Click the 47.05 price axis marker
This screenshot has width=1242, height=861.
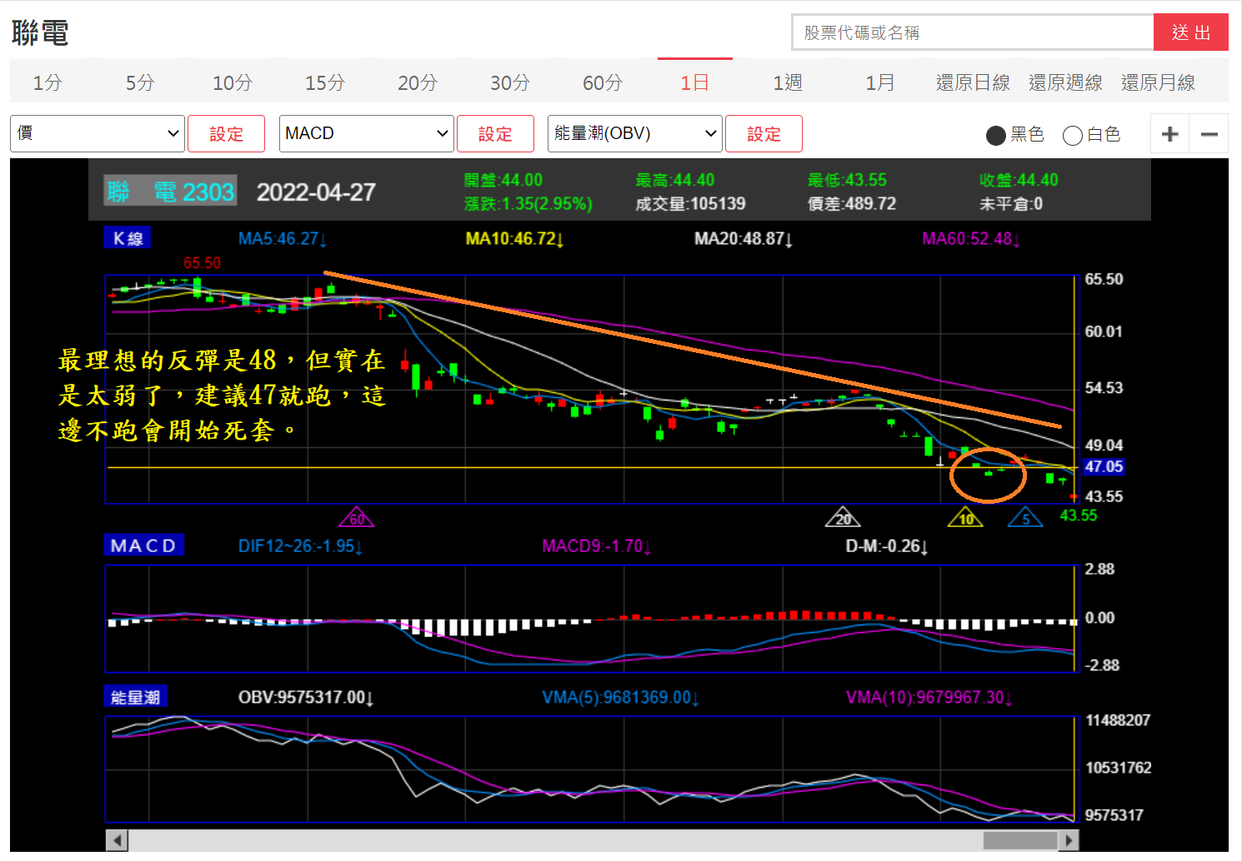[1104, 467]
